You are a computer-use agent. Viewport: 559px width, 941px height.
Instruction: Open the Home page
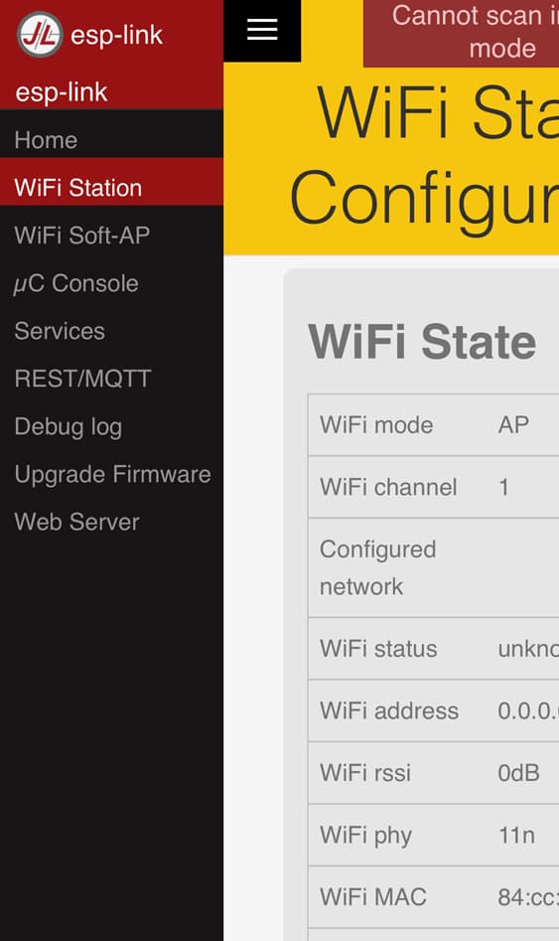coord(111,140)
